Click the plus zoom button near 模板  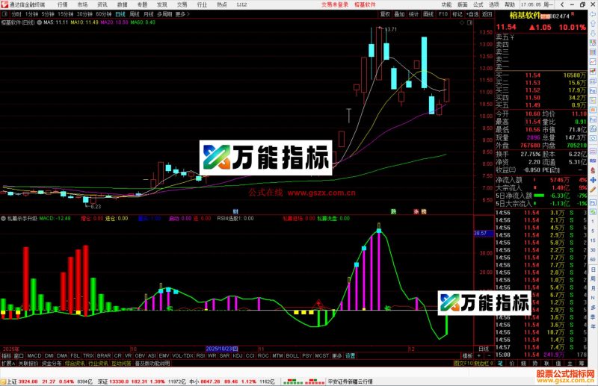(479, 355)
